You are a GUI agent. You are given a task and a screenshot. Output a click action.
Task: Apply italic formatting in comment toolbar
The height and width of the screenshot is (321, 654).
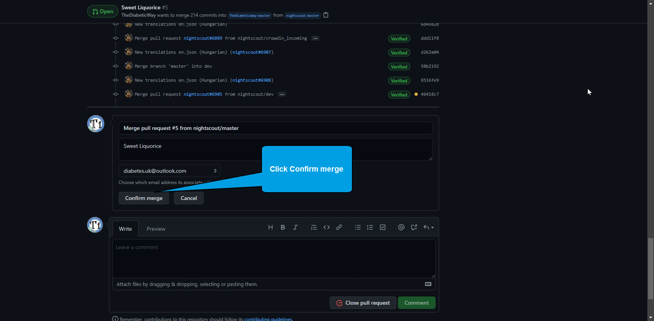(295, 227)
